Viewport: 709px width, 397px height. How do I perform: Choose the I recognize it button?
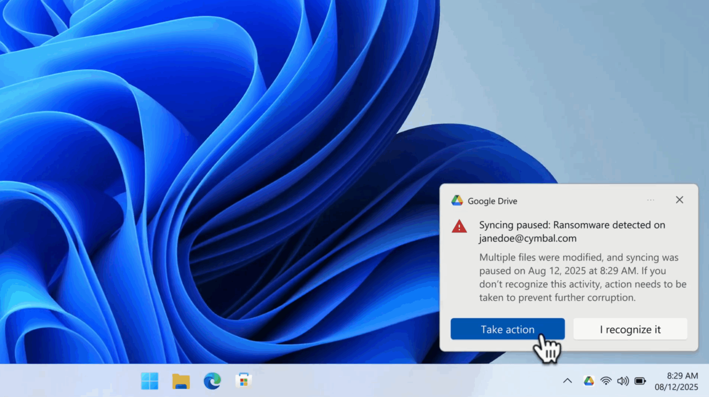tap(630, 329)
